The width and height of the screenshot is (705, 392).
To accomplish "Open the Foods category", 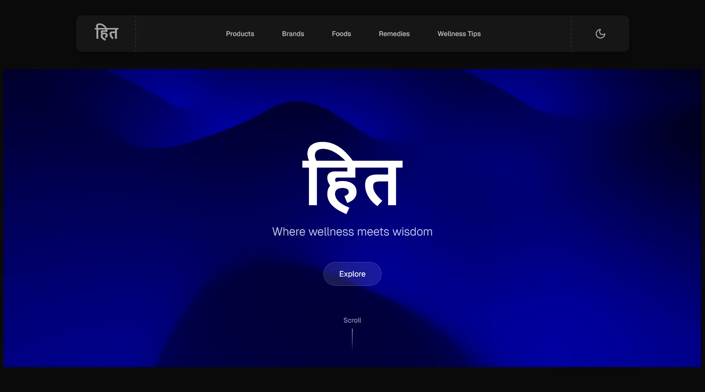I will (x=341, y=34).
